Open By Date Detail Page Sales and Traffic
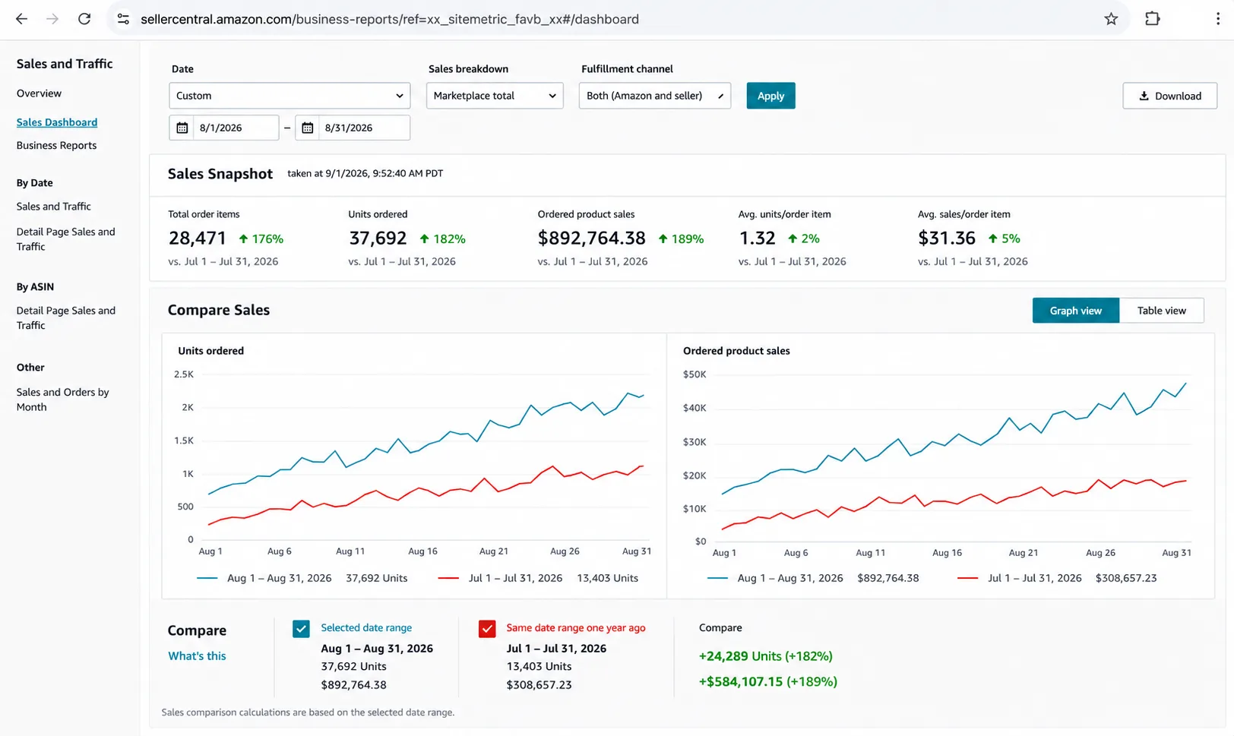Viewport: 1234px width, 736px height. [x=66, y=239]
